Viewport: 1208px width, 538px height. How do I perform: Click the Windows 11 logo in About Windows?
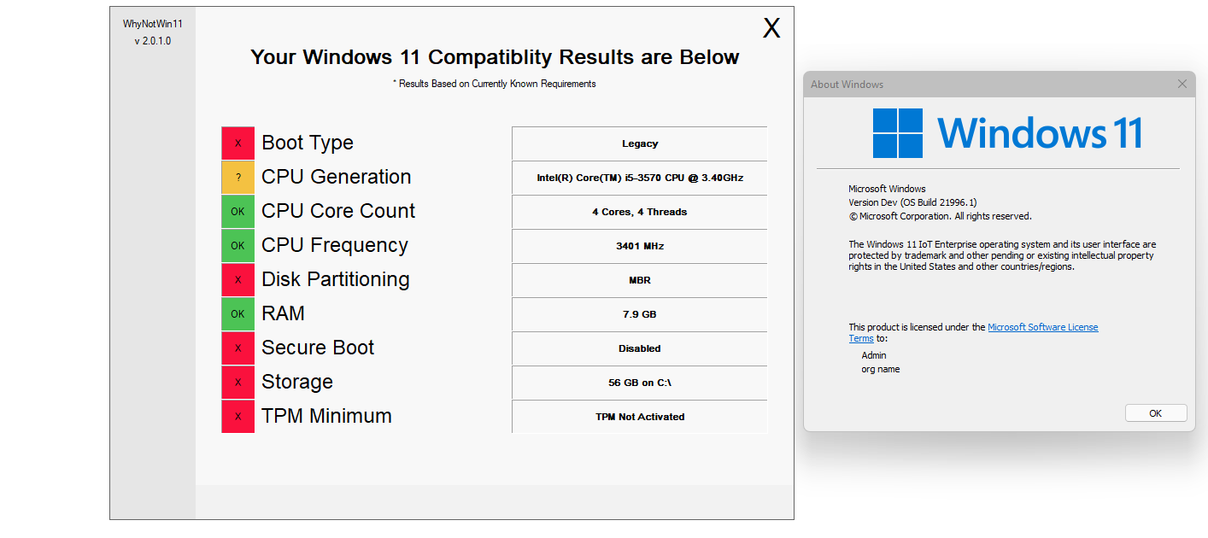(1007, 133)
